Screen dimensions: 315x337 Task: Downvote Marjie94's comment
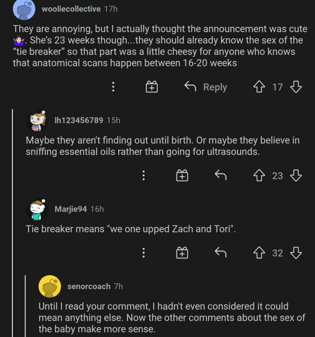pyautogui.click(x=296, y=253)
